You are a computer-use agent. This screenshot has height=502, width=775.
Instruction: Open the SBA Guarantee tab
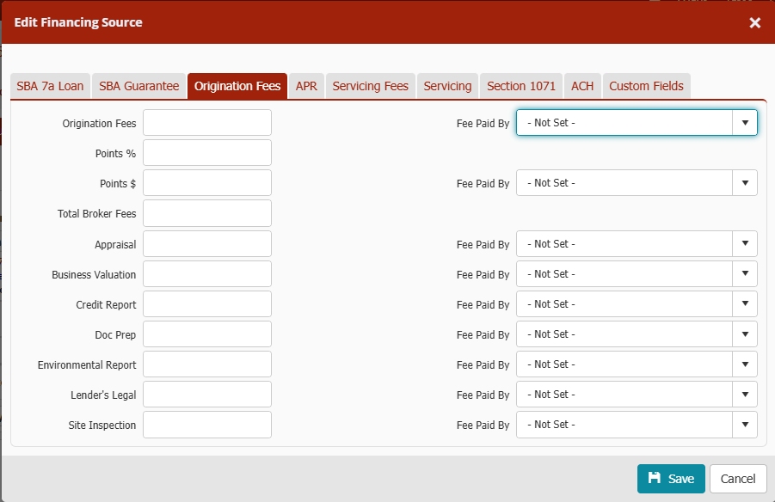pyautogui.click(x=139, y=86)
